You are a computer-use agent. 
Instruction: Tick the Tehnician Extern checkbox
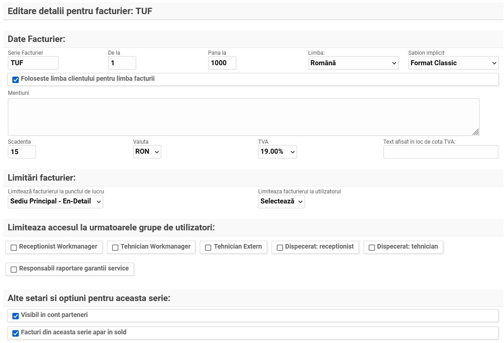(209, 247)
